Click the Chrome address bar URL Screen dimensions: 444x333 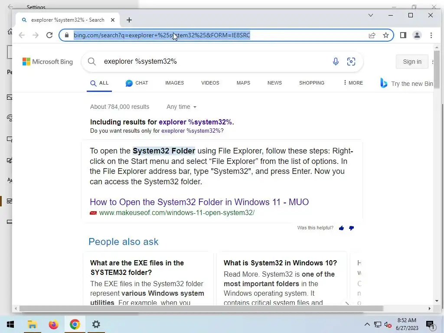click(x=162, y=35)
